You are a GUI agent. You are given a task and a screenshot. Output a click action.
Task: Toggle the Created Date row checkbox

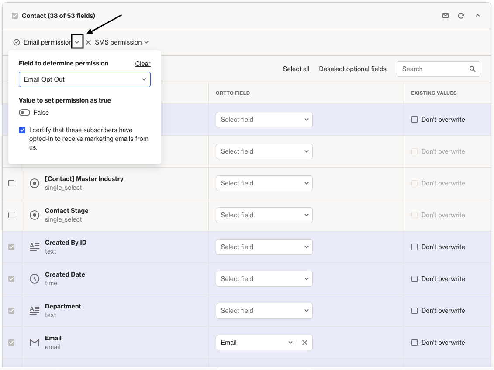click(11, 279)
